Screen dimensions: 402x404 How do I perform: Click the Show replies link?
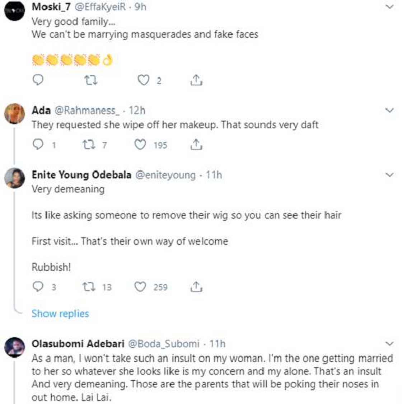point(60,314)
